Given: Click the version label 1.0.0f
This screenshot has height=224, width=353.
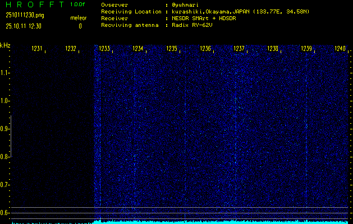Looking at the screenshot, I should tap(77, 4).
